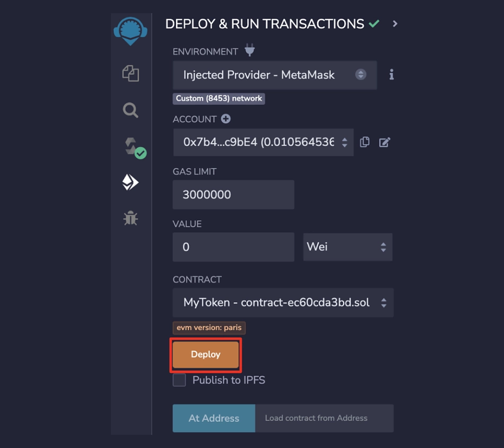Click the Remix home logo
The width and height of the screenshot is (504, 448).
click(x=130, y=30)
